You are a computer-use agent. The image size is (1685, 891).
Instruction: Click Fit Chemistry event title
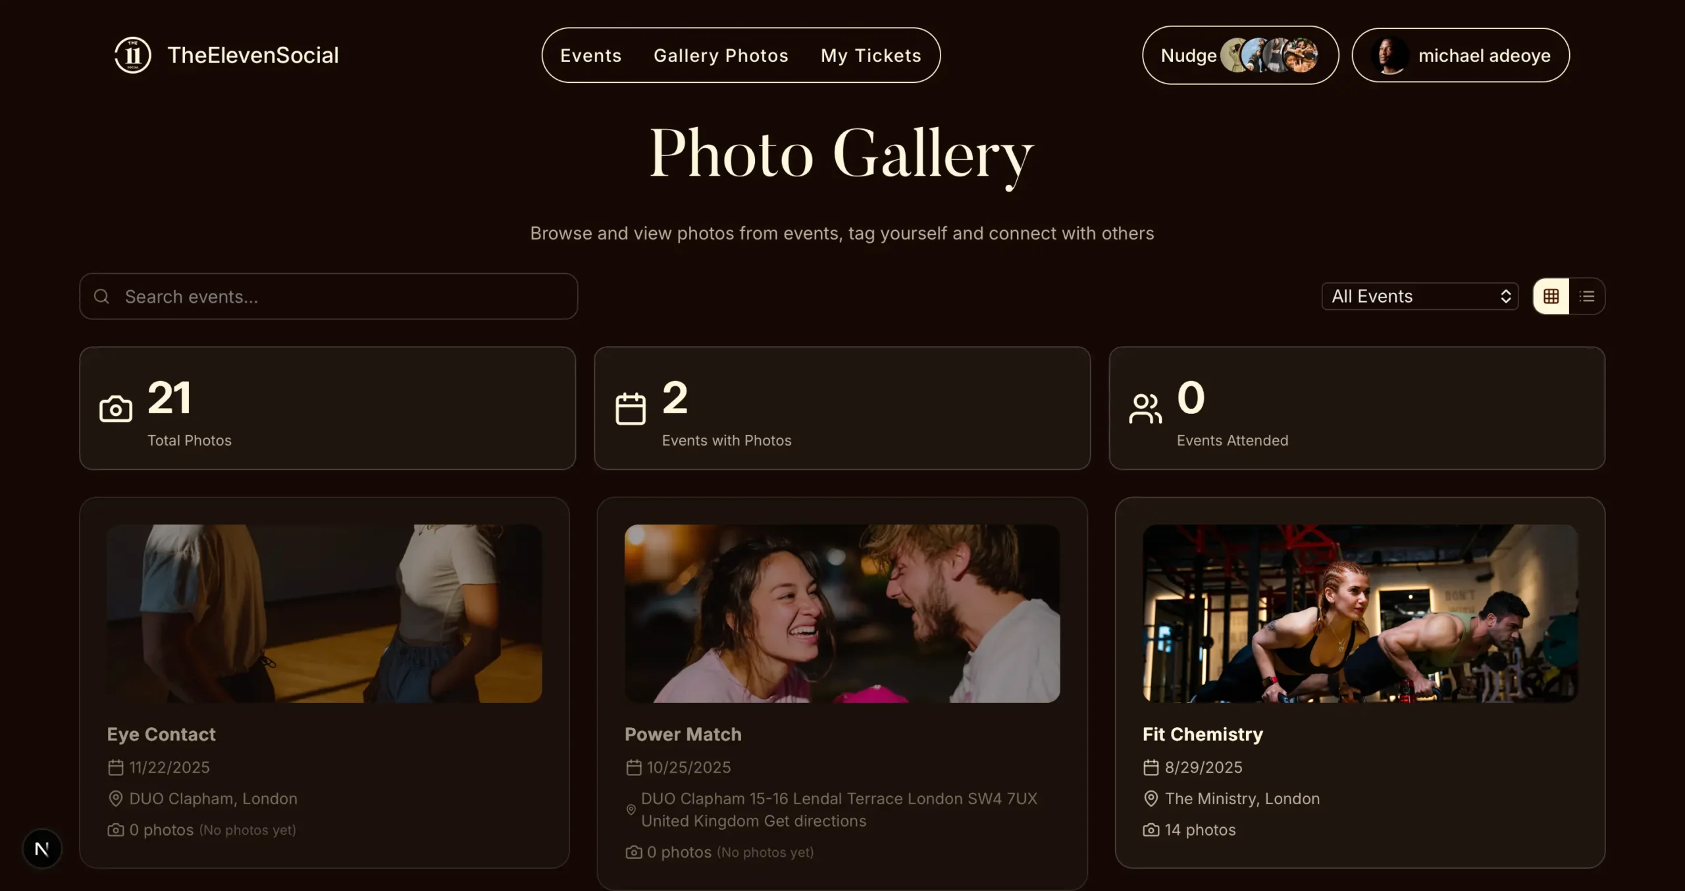[x=1202, y=734]
